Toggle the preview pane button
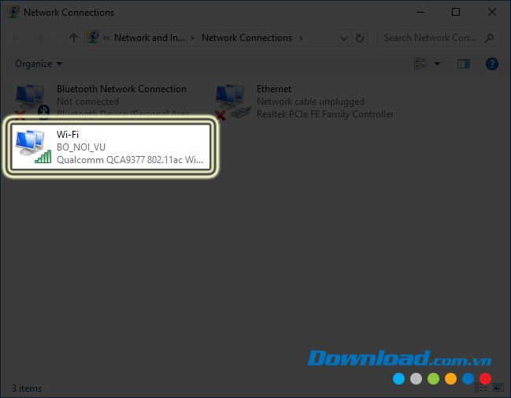This screenshot has width=511, height=398. tap(463, 64)
